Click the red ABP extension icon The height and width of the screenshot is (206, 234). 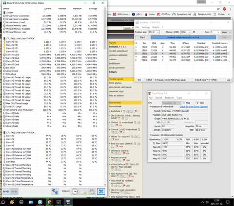[224, 9]
